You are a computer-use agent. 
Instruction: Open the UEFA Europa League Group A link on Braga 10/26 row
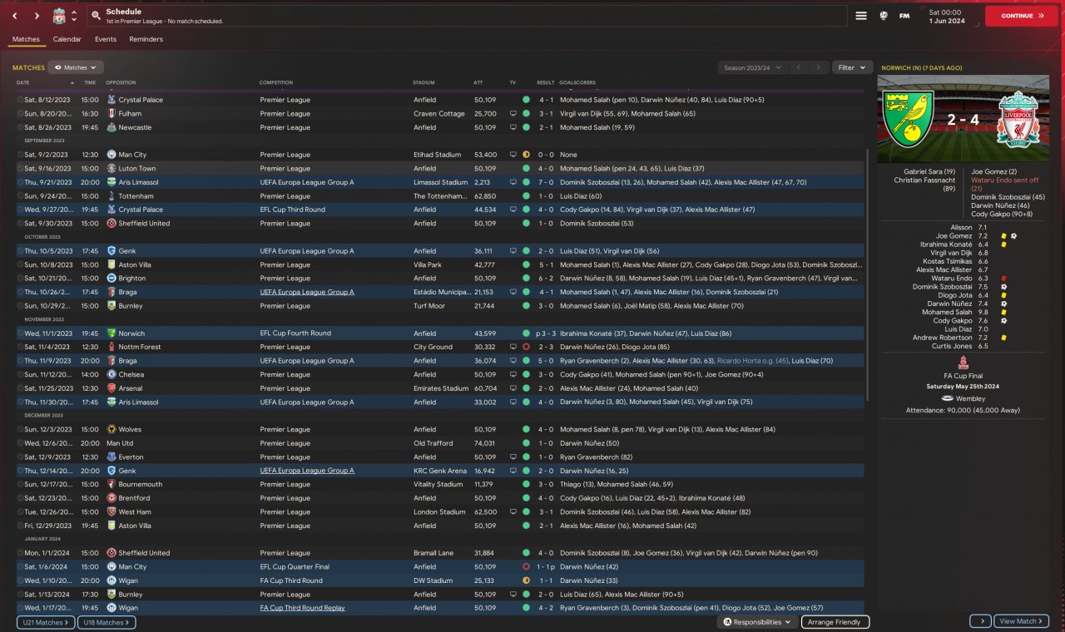tap(307, 292)
